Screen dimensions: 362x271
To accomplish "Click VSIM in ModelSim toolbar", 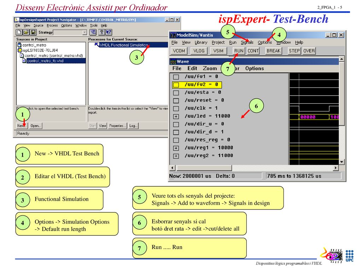I will point(218,51).
